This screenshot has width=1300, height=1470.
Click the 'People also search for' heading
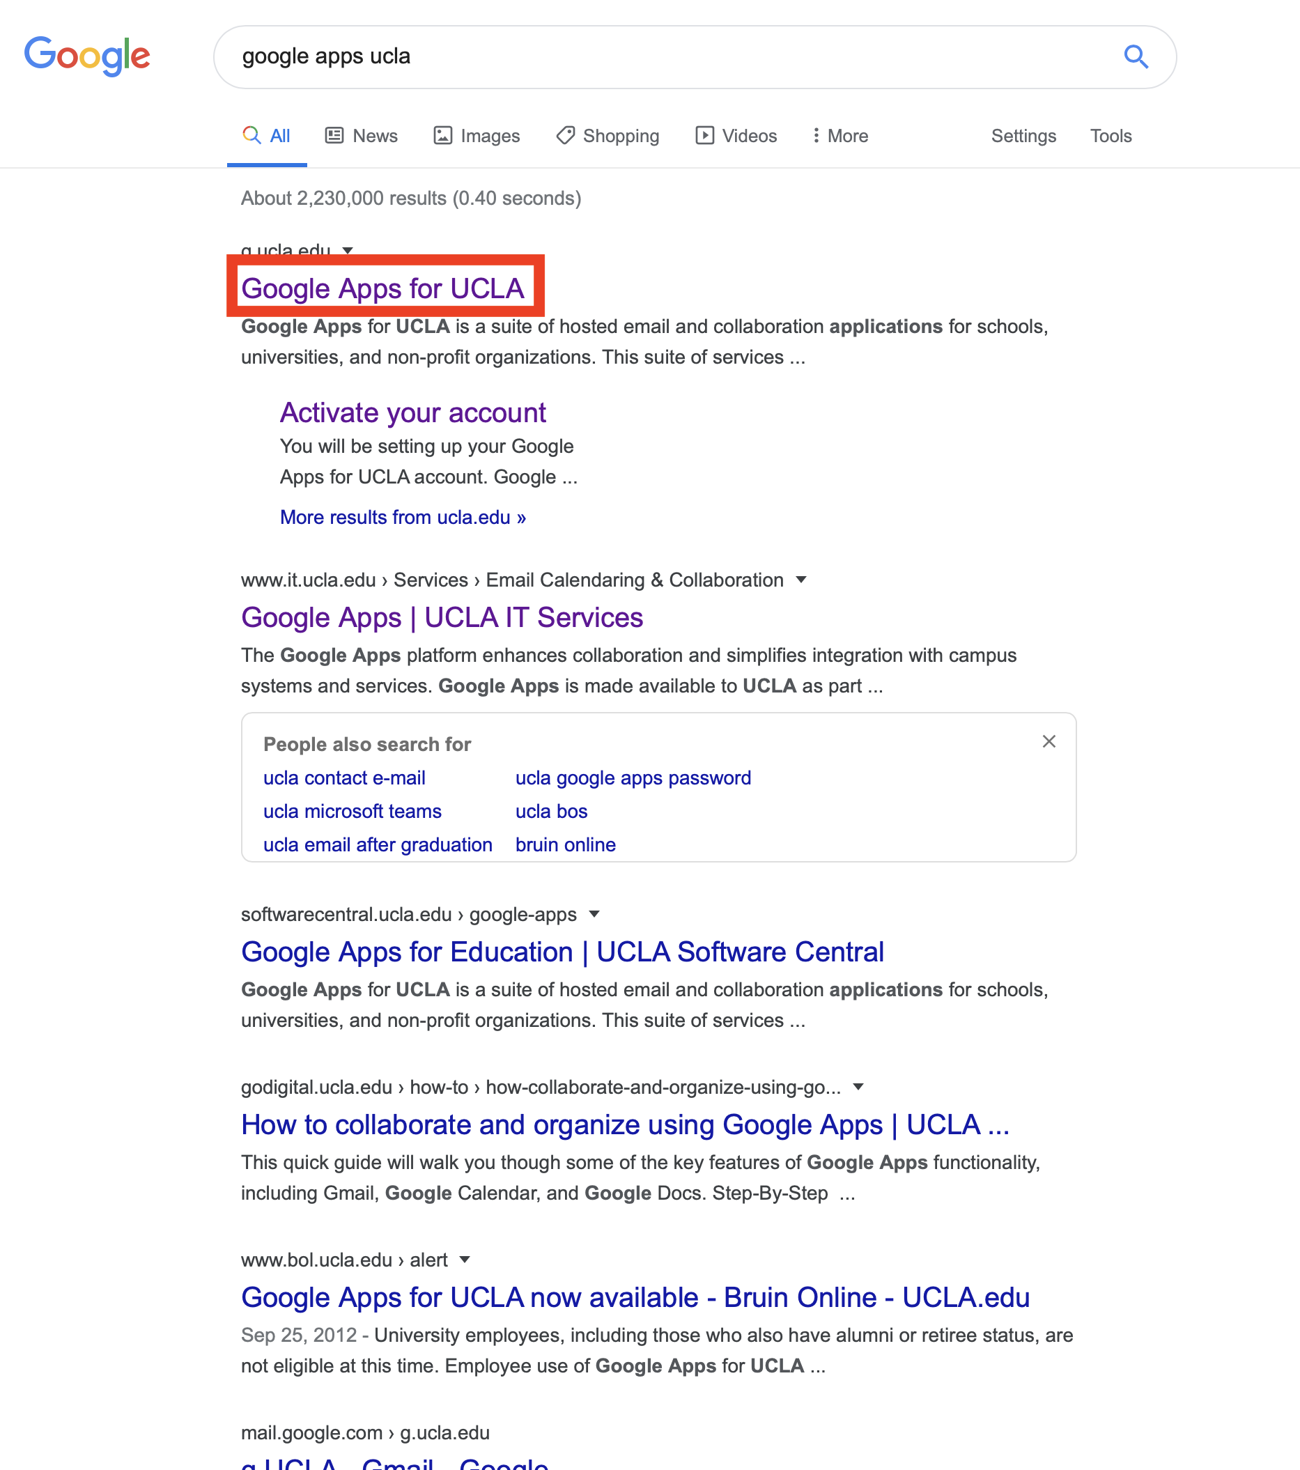coord(366,744)
